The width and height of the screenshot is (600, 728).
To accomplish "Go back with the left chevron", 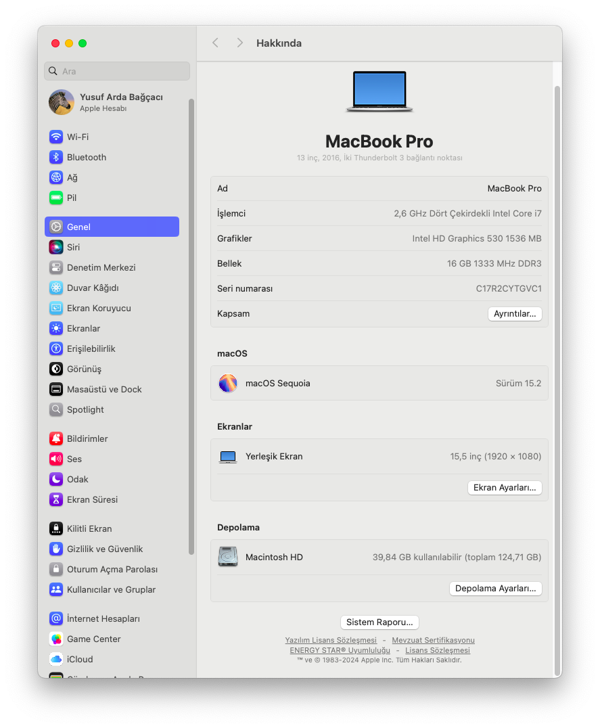I will coord(216,43).
